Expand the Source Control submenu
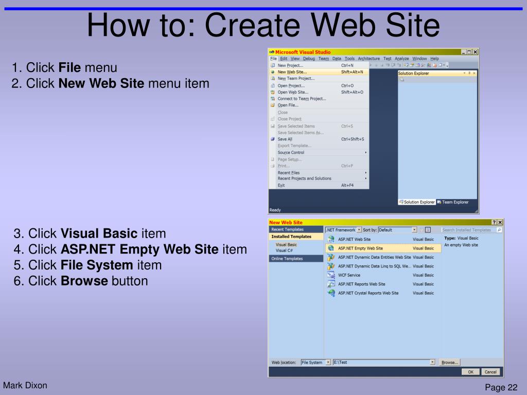Viewport: 527px width, 395px height. (x=366, y=152)
